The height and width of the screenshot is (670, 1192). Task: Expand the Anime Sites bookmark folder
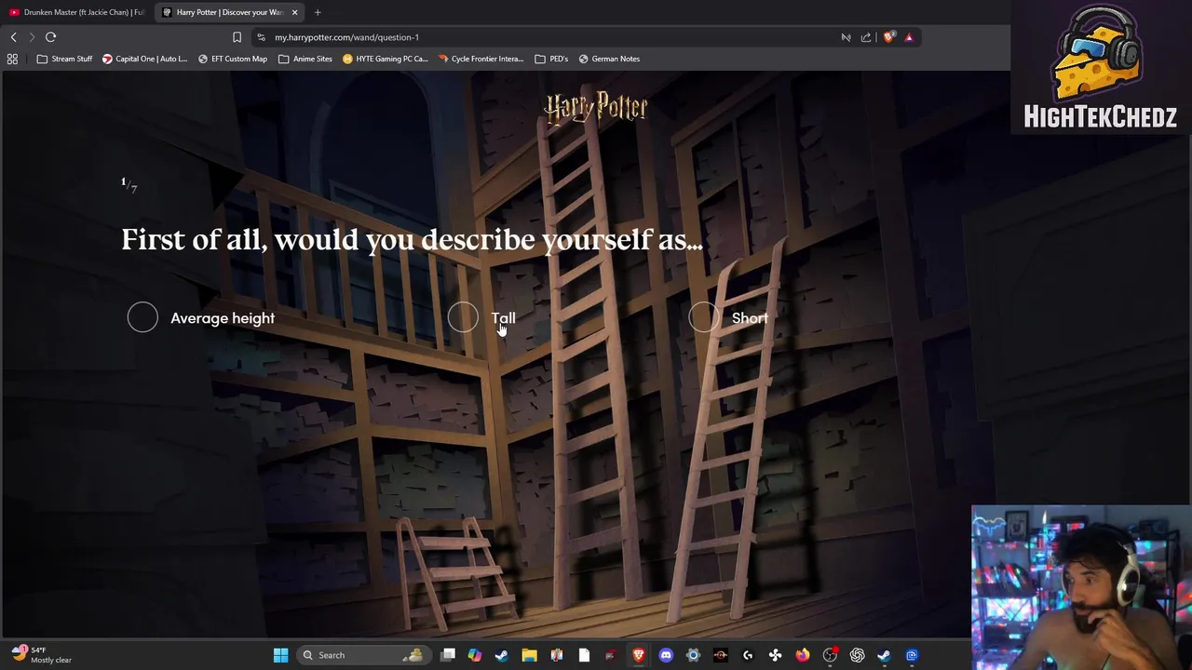pos(305,59)
